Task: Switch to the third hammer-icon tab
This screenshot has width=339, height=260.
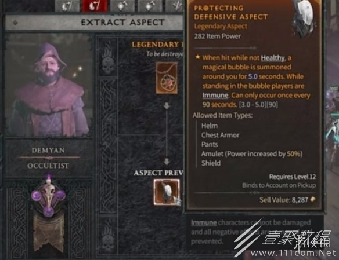Action: pos(122,6)
